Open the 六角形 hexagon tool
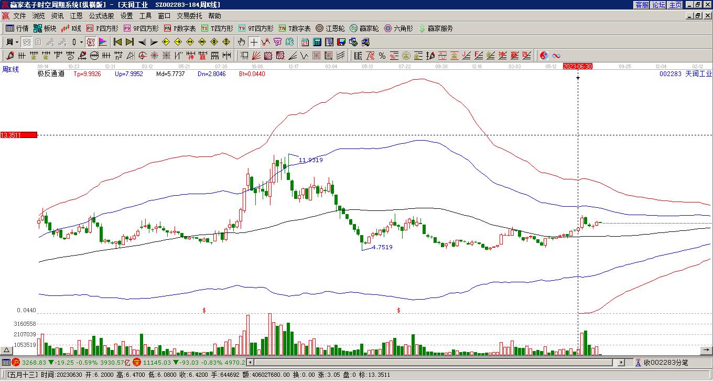The image size is (713, 382). pos(398,28)
